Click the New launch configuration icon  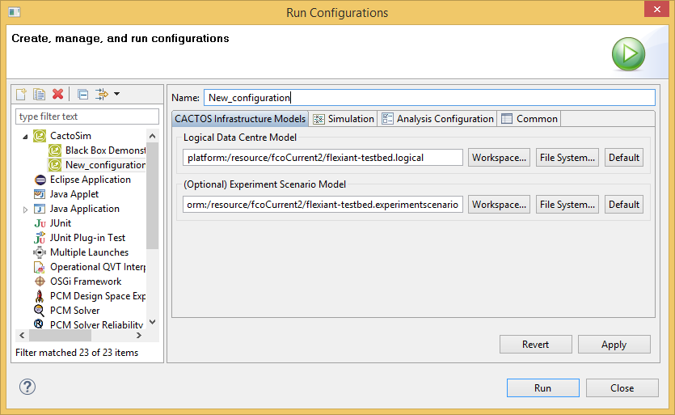pos(21,94)
